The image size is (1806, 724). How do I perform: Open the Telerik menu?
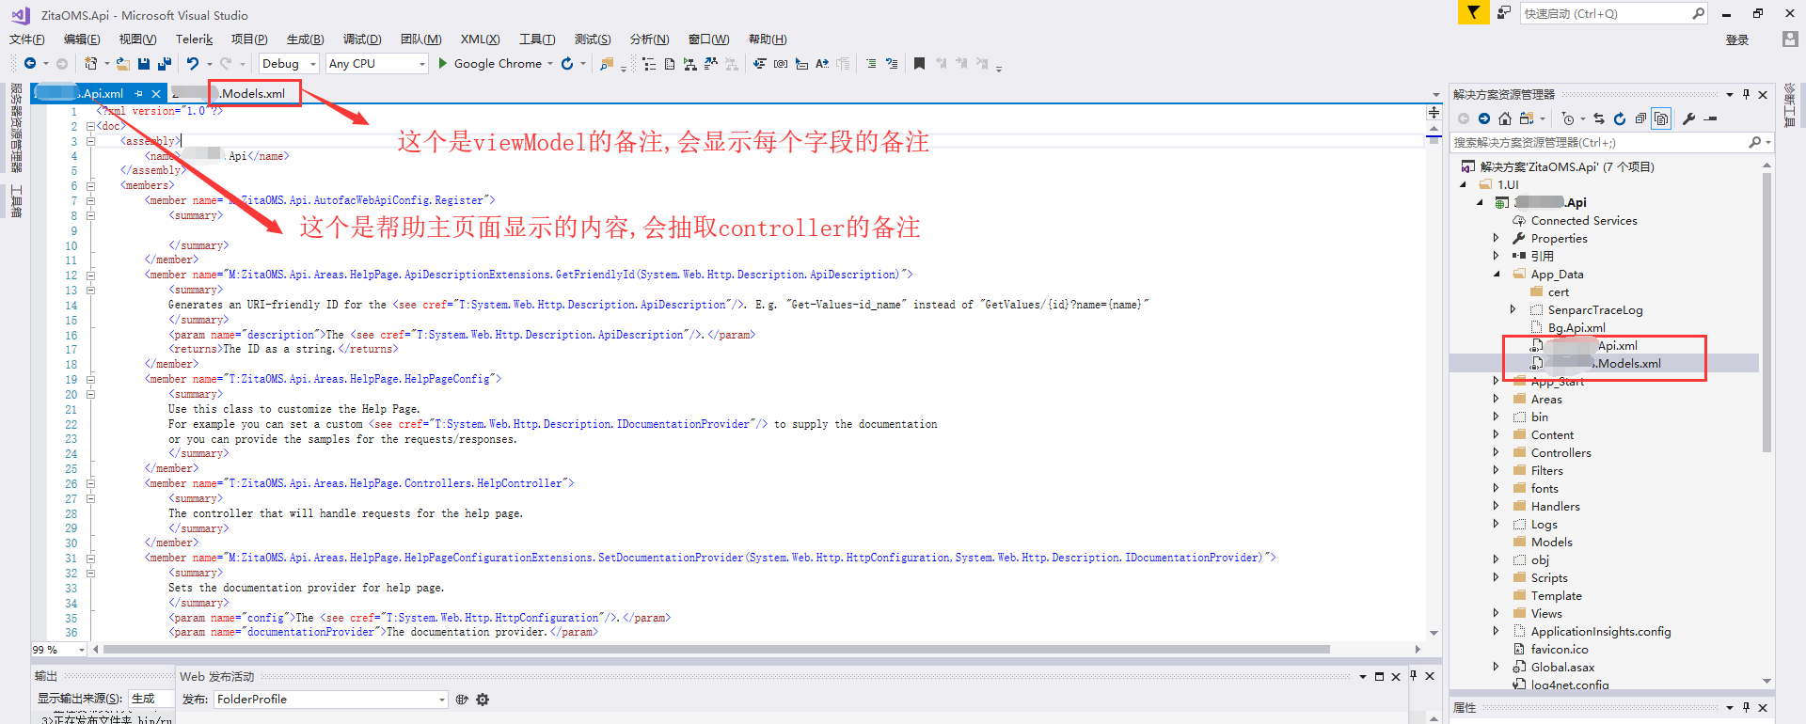[x=194, y=39]
